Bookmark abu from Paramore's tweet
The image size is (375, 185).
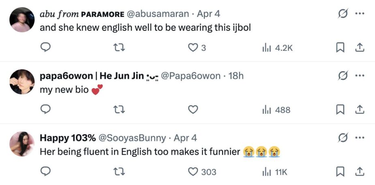click(340, 48)
